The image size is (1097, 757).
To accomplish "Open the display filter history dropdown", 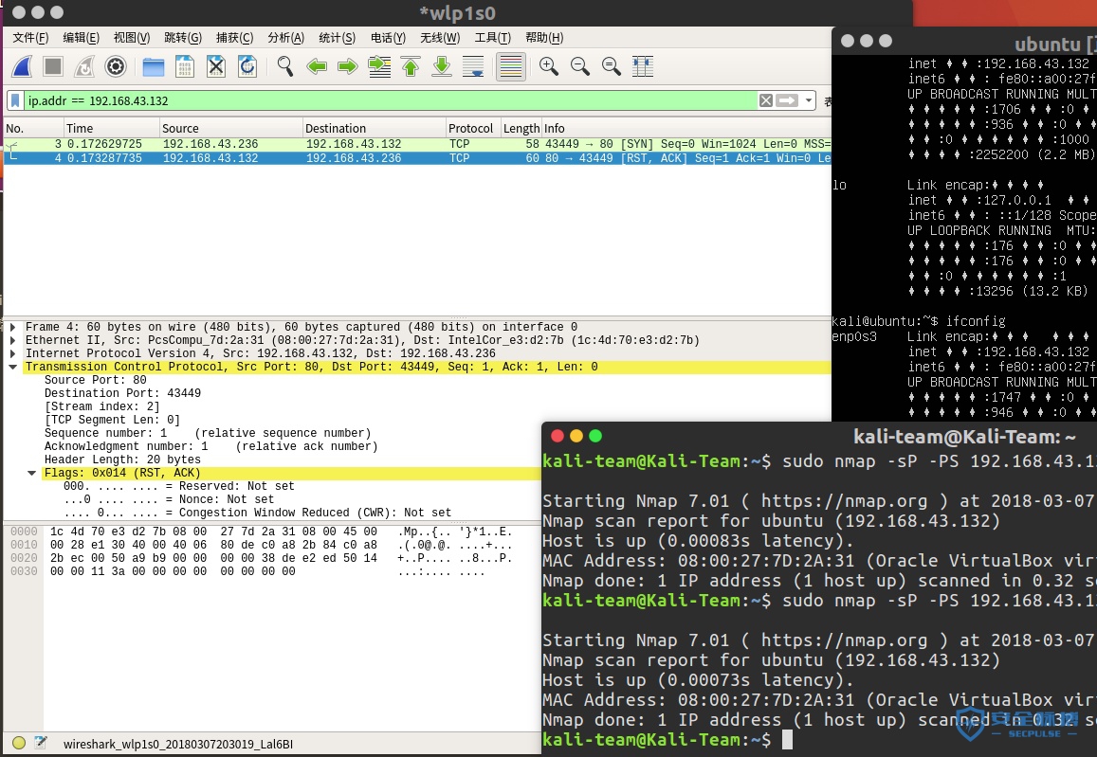I will tap(809, 100).
